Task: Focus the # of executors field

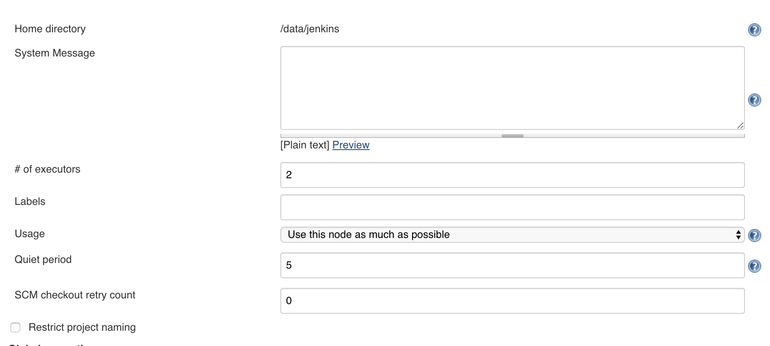Action: point(512,175)
